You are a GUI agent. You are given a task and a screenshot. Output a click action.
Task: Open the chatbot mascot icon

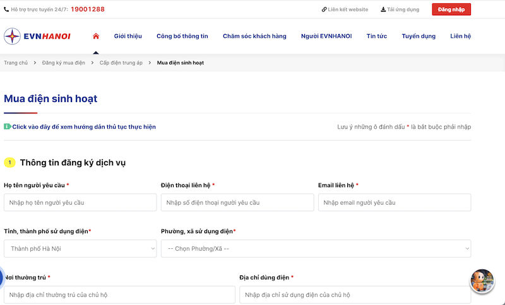pos(482,282)
